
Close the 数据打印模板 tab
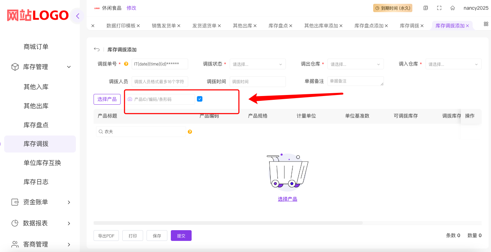click(x=138, y=26)
